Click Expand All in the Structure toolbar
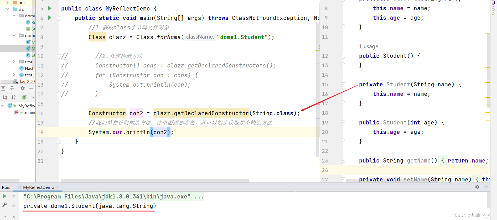This screenshot has height=220, width=497. tap(3, 88)
